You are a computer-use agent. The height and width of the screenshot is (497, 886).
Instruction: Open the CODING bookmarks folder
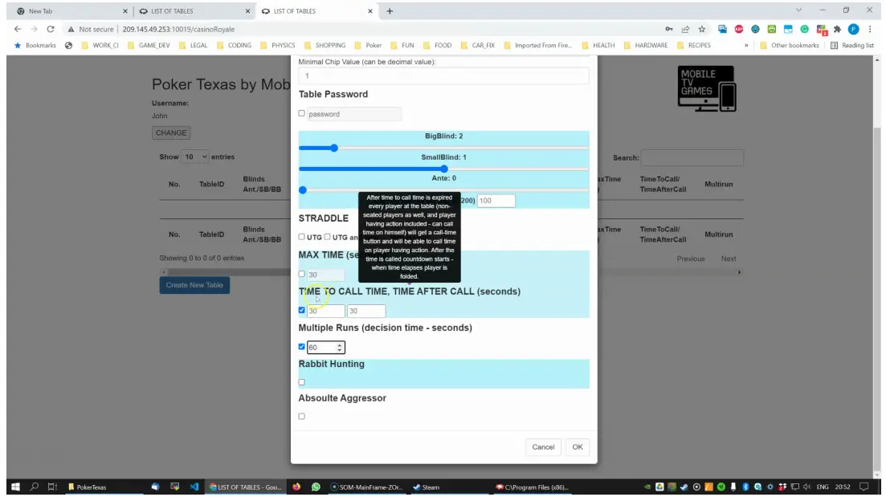[x=234, y=45]
